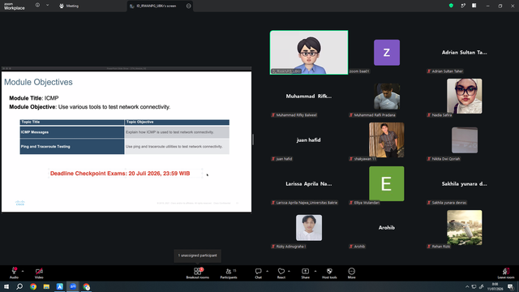Click 'Module Objectives' slide heading
The width and height of the screenshot is (519, 292).
pos(38,82)
